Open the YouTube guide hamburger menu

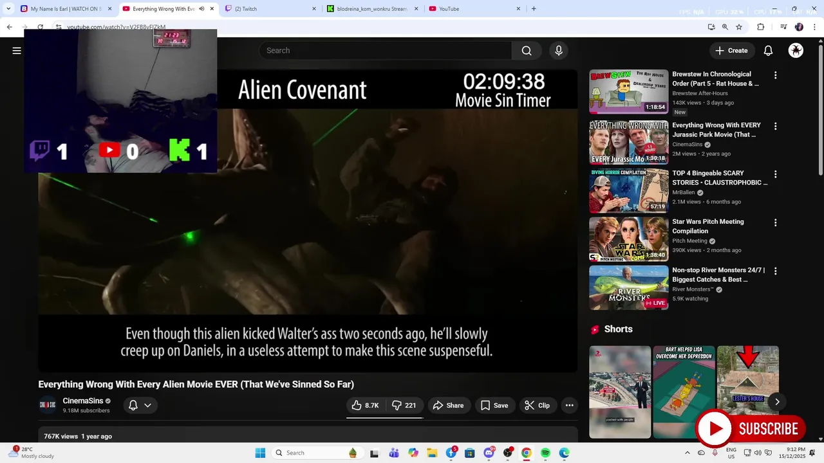(17, 51)
